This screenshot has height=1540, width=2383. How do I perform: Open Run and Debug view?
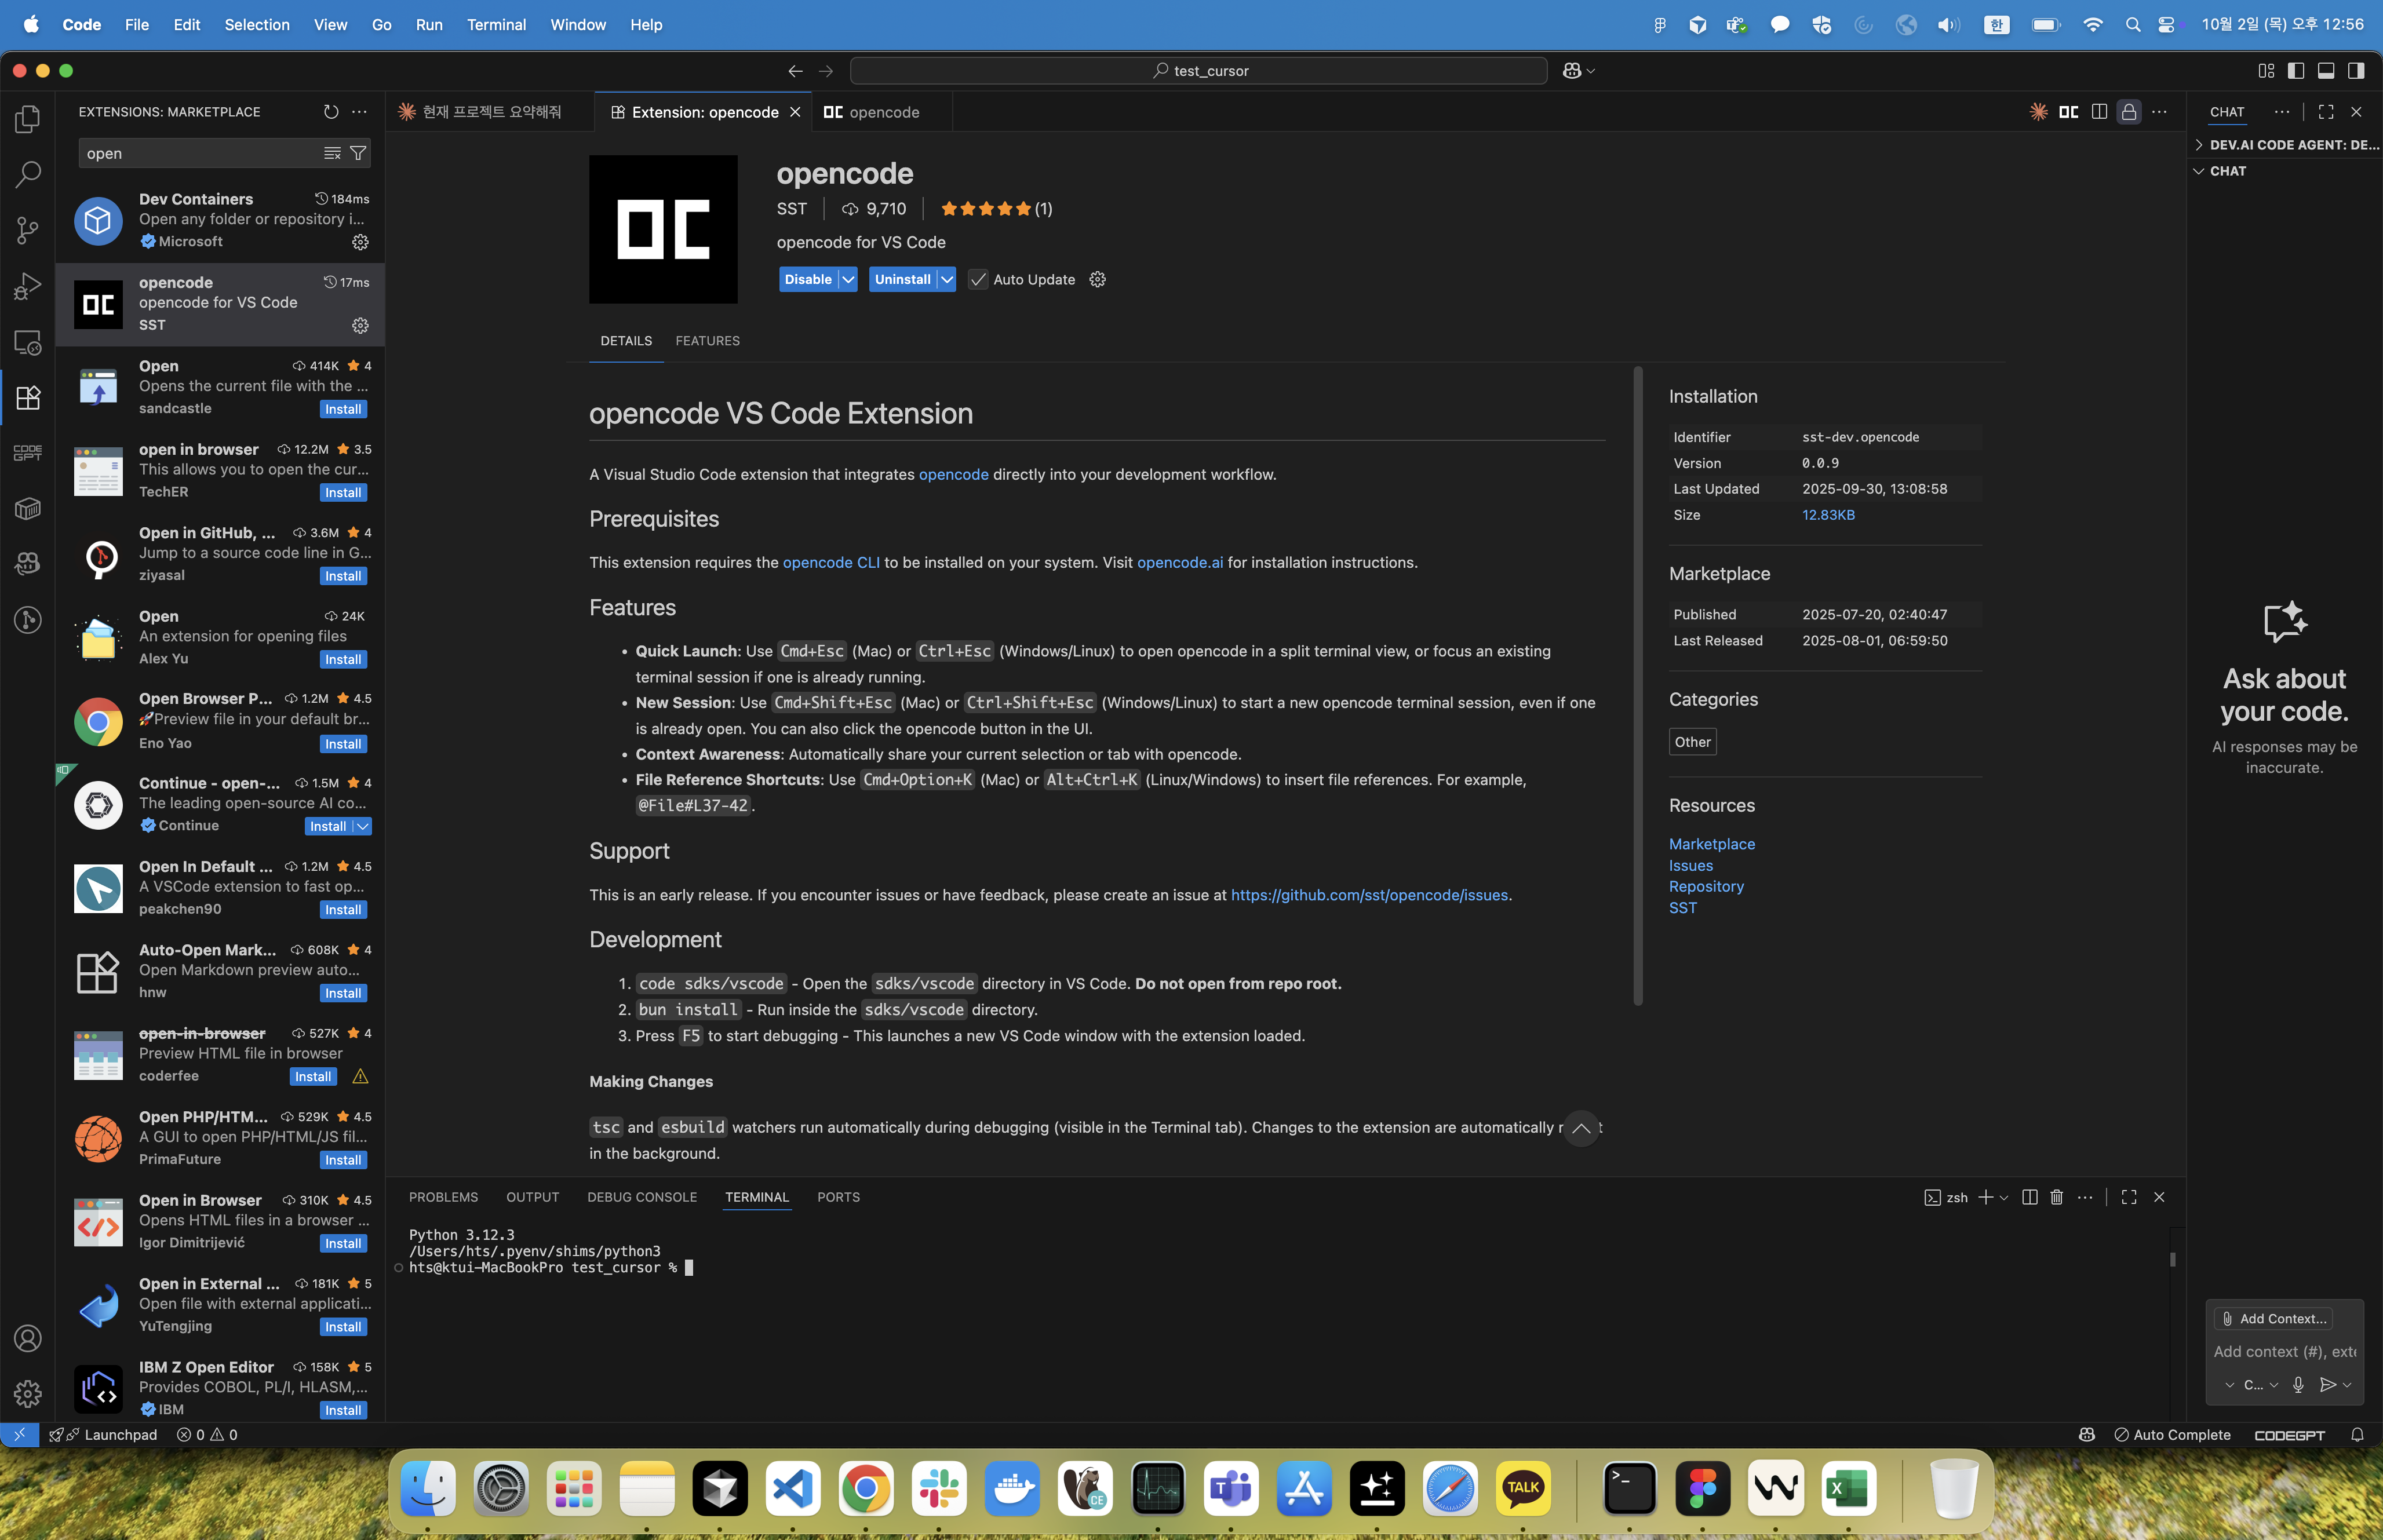click(x=28, y=287)
